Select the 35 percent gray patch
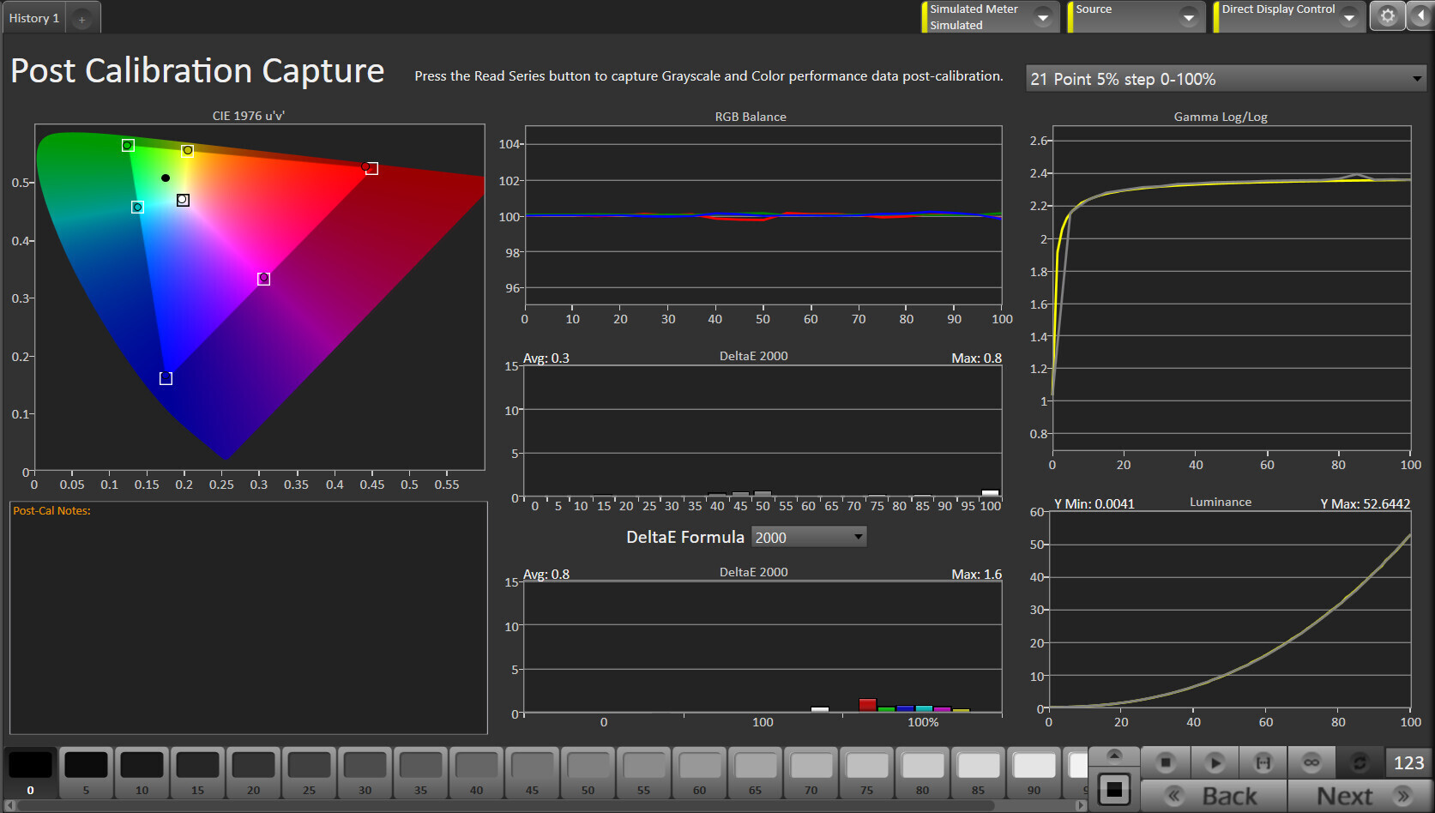The image size is (1435, 813). pos(420,773)
